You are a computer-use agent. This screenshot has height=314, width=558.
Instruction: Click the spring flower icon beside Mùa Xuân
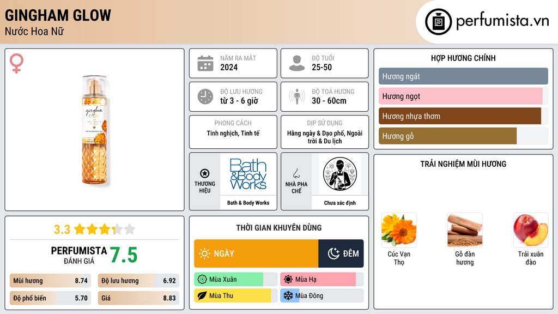point(202,280)
